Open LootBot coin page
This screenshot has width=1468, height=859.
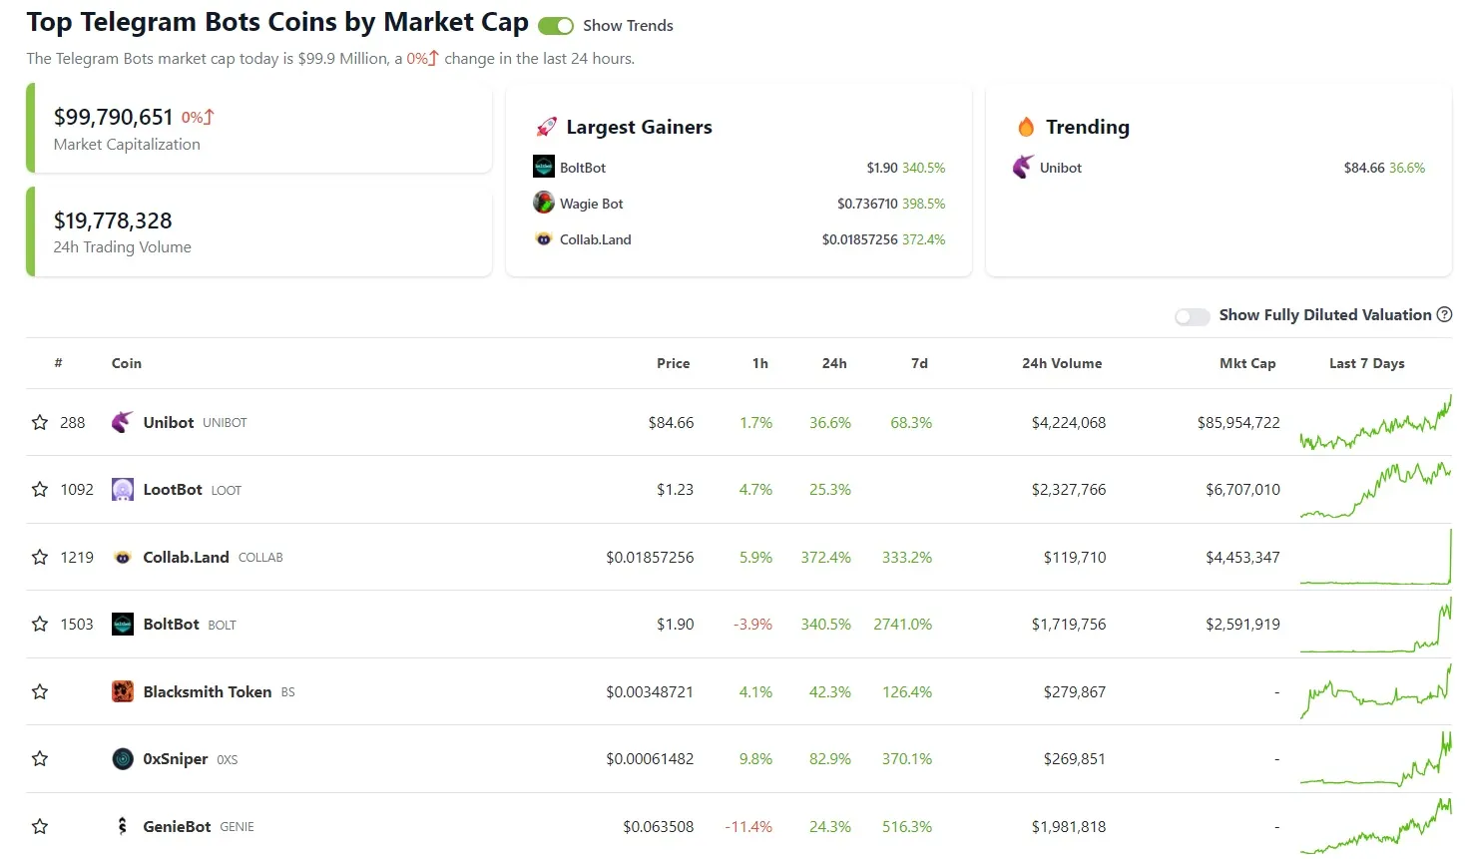click(x=173, y=490)
